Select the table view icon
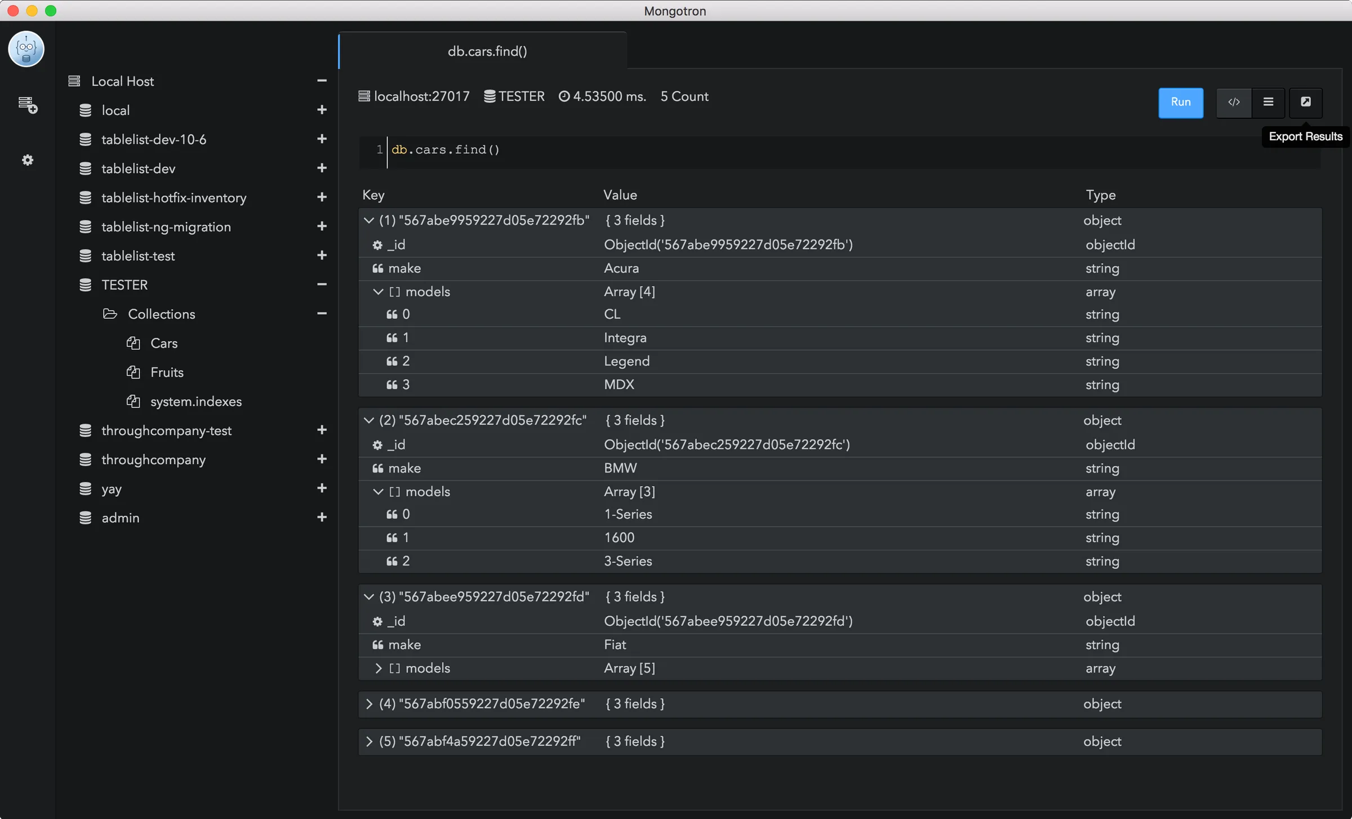This screenshot has width=1352, height=819. tap(1269, 103)
